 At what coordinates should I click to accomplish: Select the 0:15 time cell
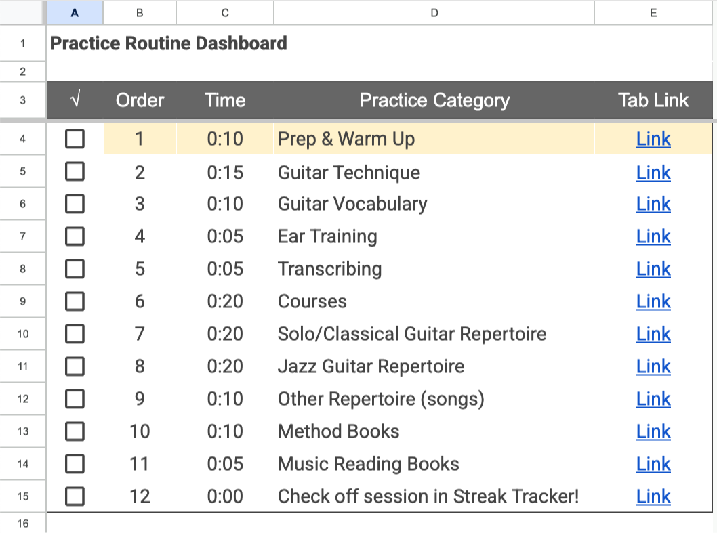pyautogui.click(x=225, y=172)
